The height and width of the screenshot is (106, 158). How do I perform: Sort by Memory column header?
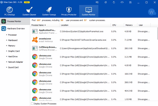pos(131,25)
